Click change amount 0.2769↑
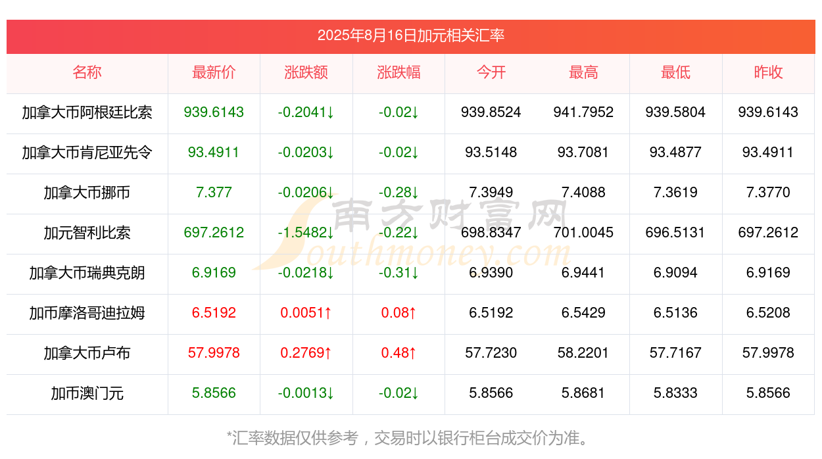 click(x=306, y=353)
